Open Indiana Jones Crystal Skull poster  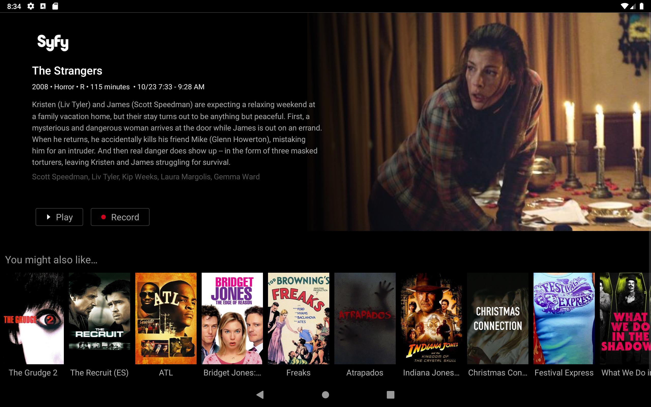[431, 318]
